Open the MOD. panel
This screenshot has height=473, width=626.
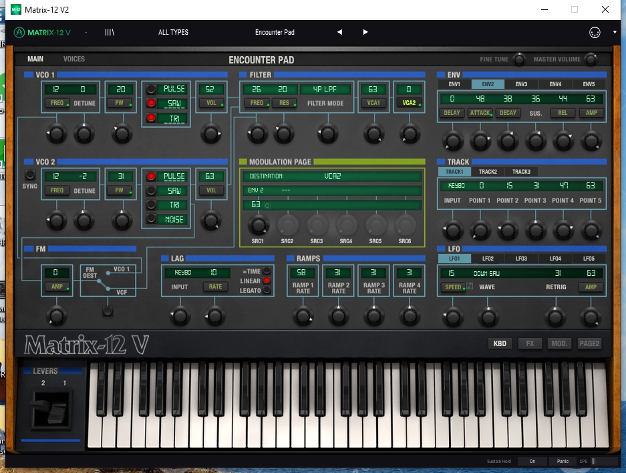point(559,343)
